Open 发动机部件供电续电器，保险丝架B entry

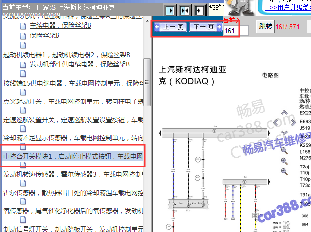80,64
